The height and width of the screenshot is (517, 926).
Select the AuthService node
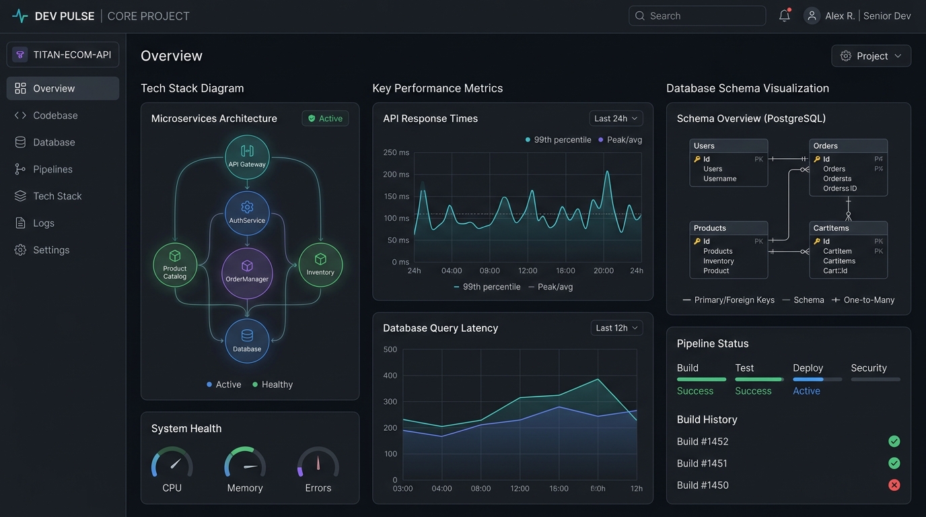(x=247, y=213)
